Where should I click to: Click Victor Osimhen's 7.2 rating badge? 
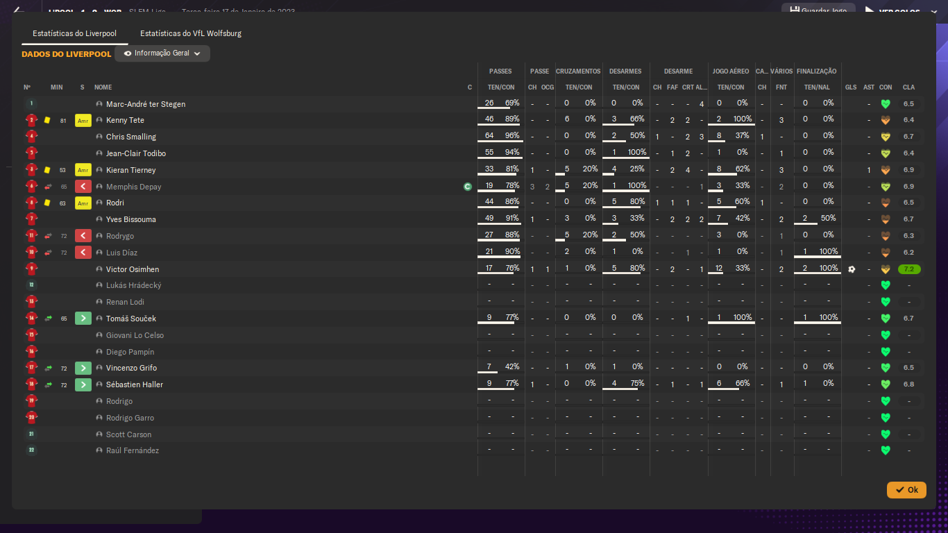point(909,269)
